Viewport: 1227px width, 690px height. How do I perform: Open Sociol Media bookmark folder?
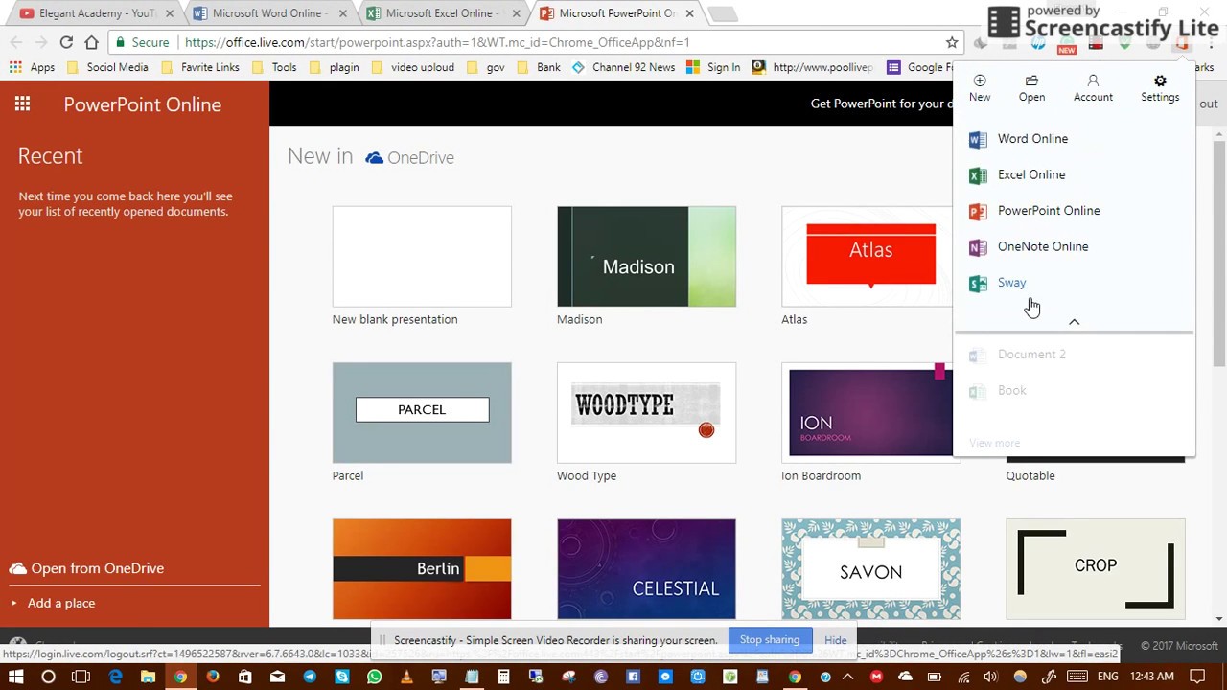tap(106, 67)
